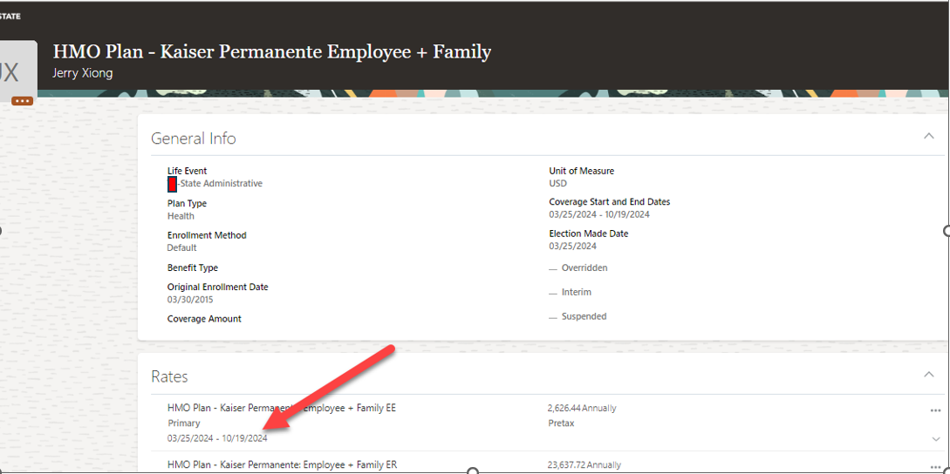Select the EE rate date range 03/25/2024 - 10/19/2024
The image size is (950, 474).
click(x=217, y=438)
